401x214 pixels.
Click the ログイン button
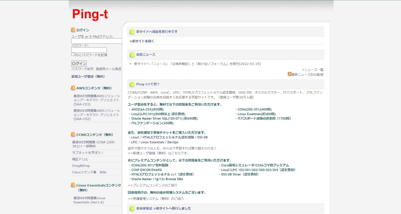pyautogui.click(x=79, y=63)
